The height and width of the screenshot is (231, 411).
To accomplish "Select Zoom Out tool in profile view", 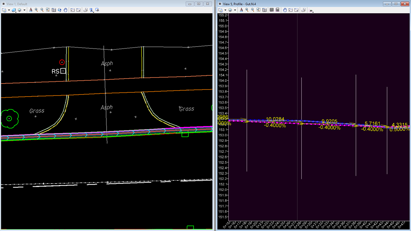I will coord(253,10).
